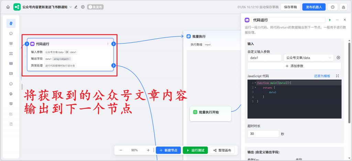Click the lock icon in top bar
This screenshot has width=352, height=161.
343,7
